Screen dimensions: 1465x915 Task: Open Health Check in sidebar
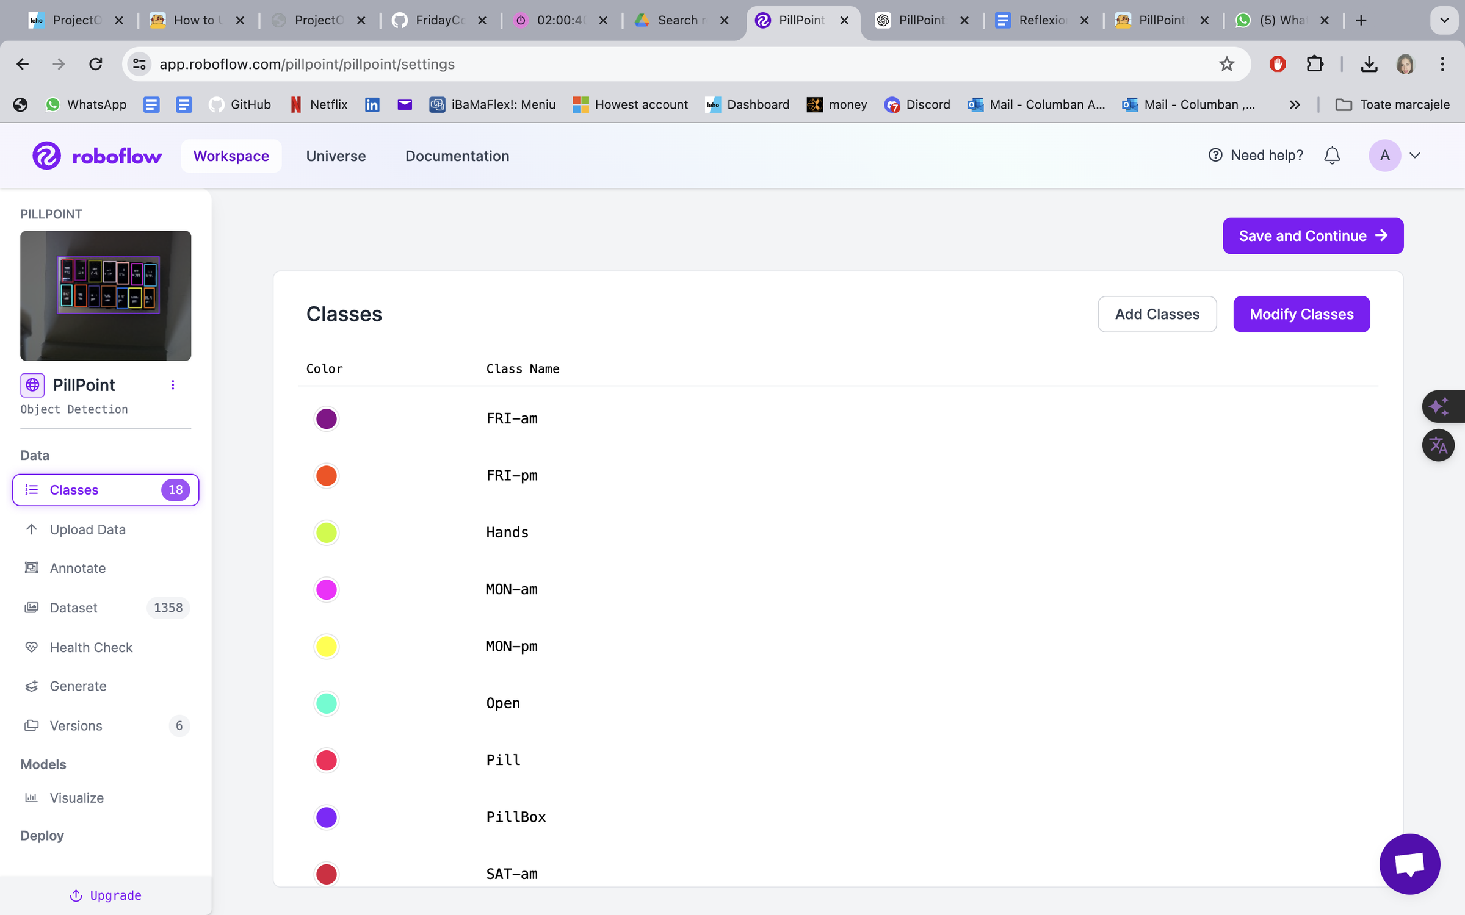[x=91, y=647]
